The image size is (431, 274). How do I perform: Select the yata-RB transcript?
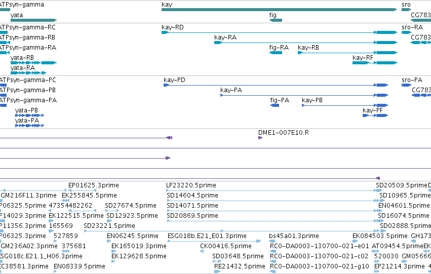point(33,63)
